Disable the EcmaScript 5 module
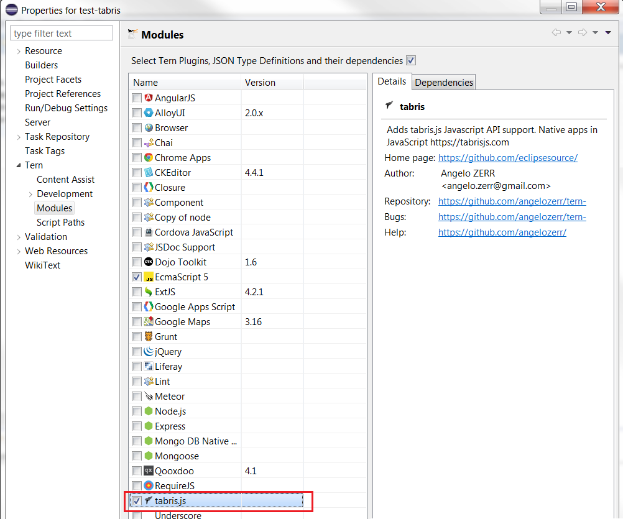 coord(137,277)
